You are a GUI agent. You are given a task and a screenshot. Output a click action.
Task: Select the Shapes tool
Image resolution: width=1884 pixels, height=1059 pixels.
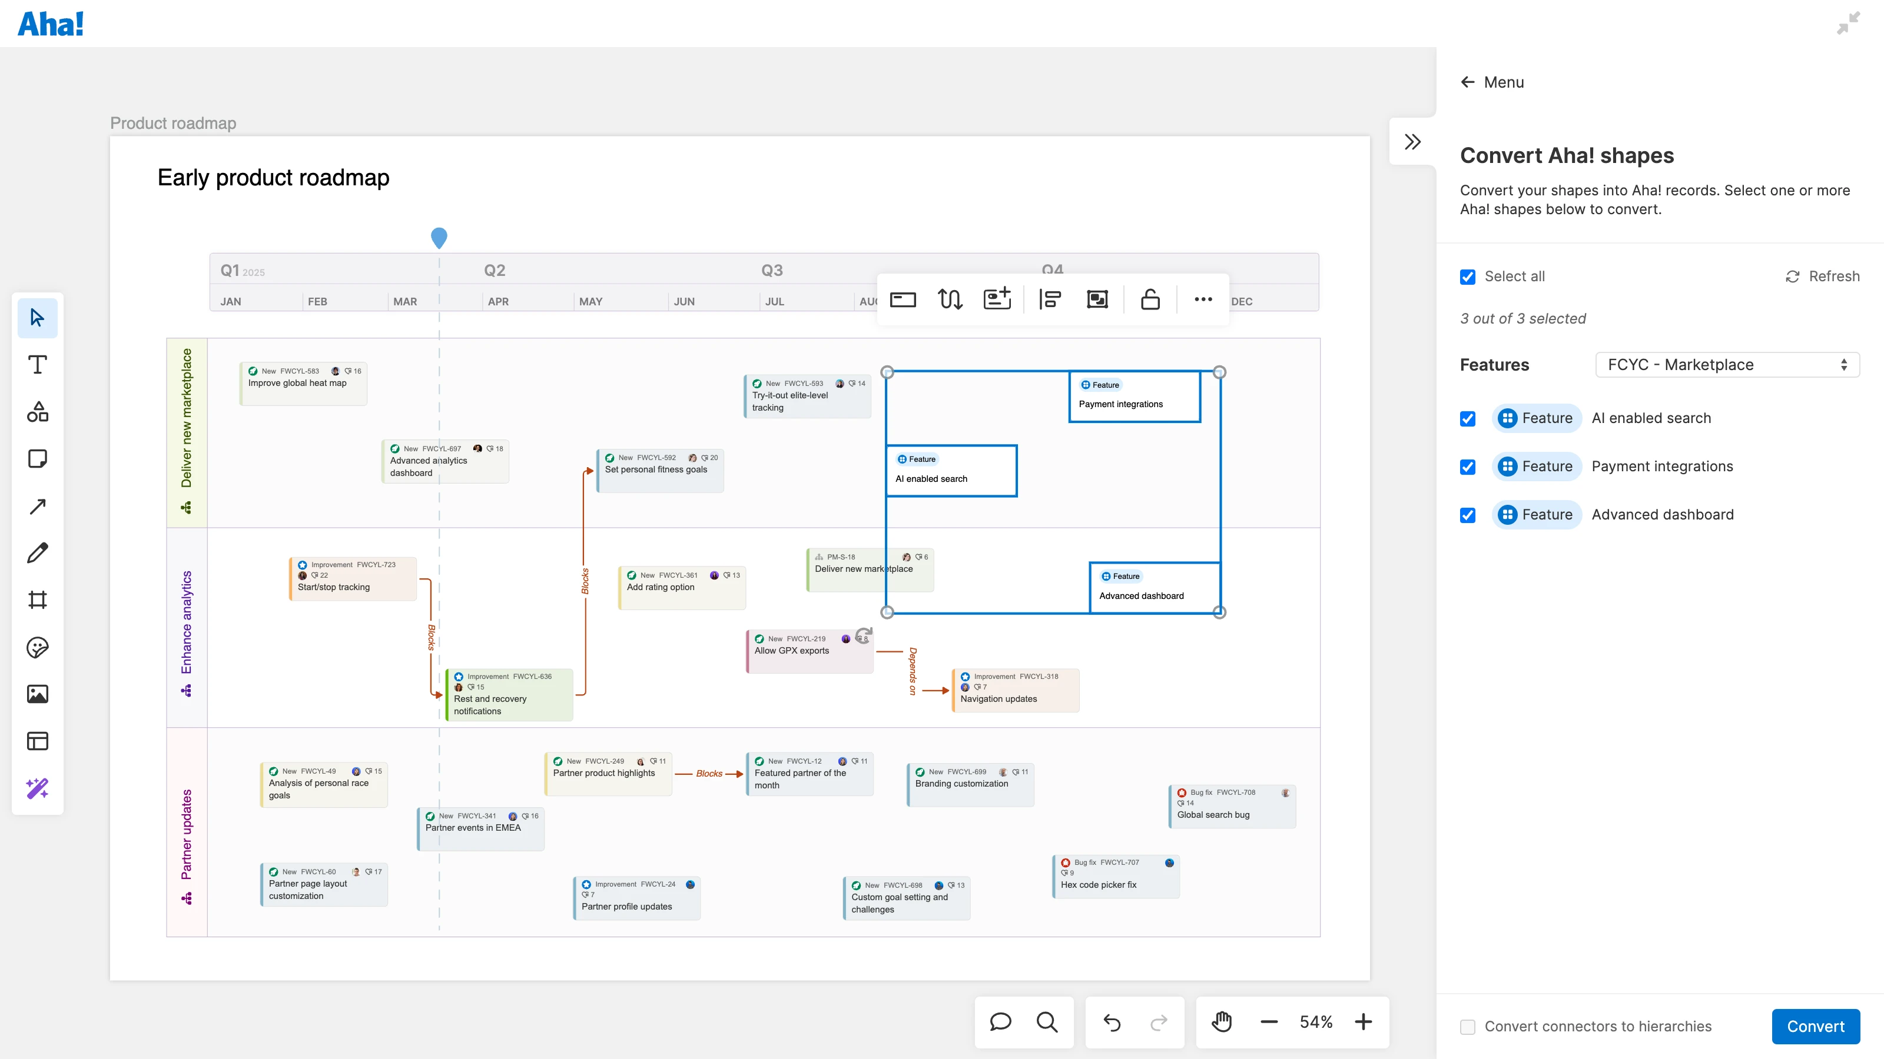pos(37,411)
